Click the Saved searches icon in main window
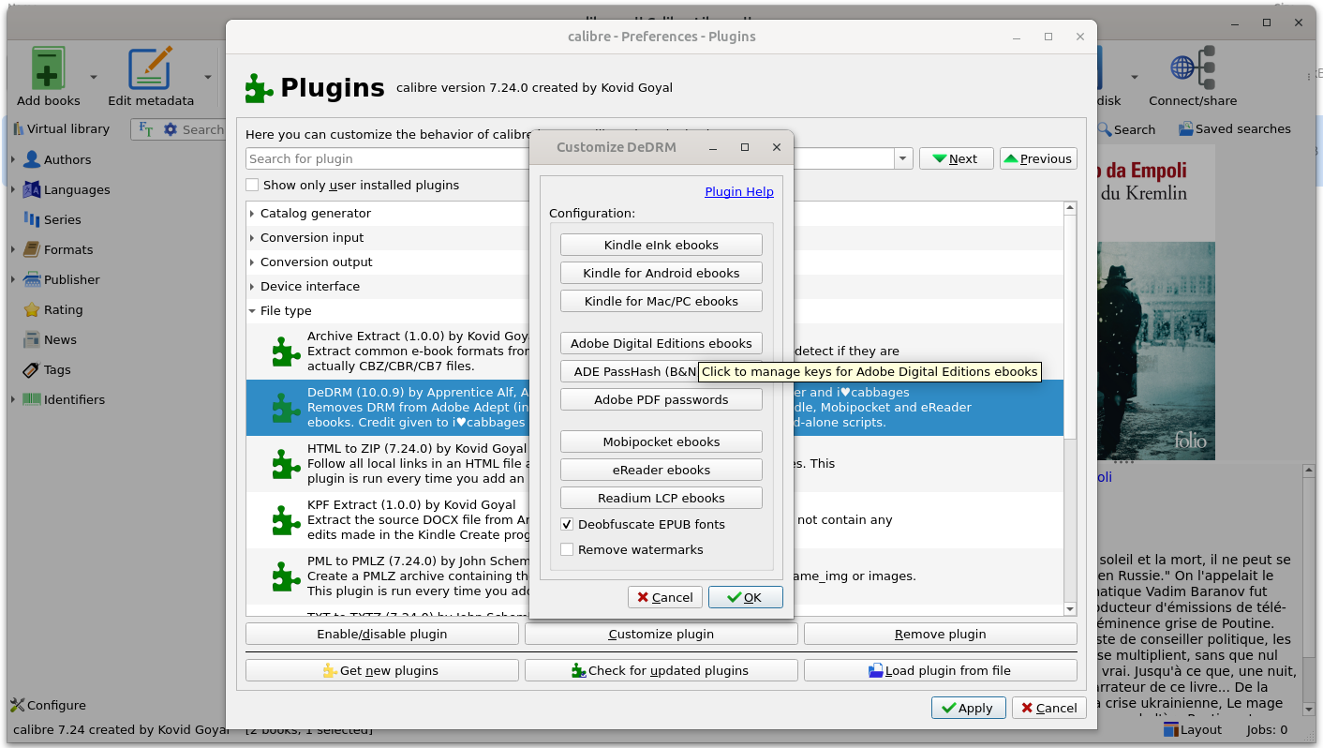 (1186, 129)
